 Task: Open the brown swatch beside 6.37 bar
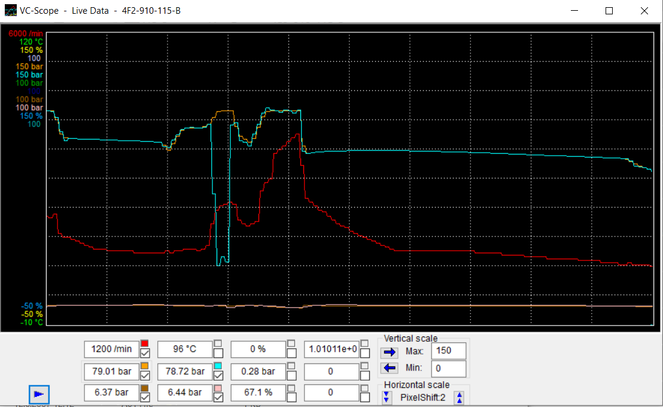pyautogui.click(x=144, y=388)
